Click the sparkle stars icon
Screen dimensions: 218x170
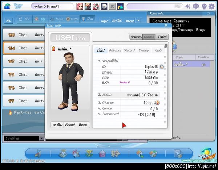(x=188, y=7)
